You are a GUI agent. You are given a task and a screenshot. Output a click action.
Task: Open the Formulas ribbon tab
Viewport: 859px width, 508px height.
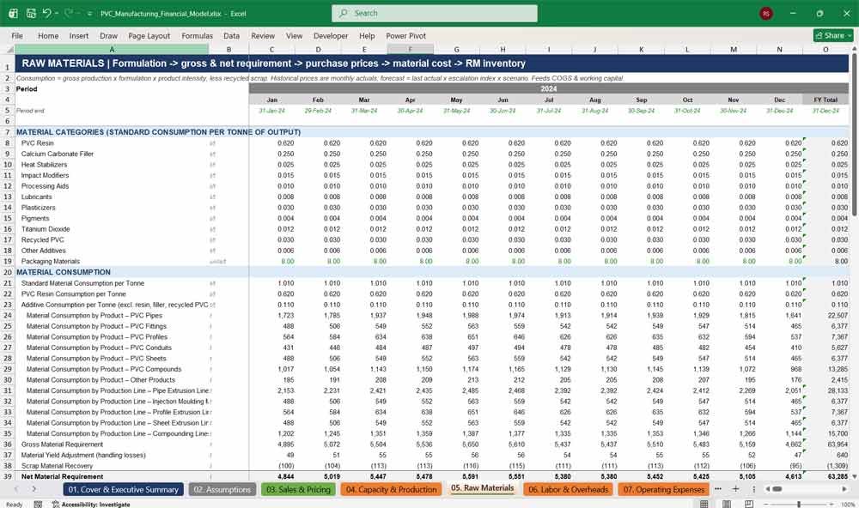point(198,35)
